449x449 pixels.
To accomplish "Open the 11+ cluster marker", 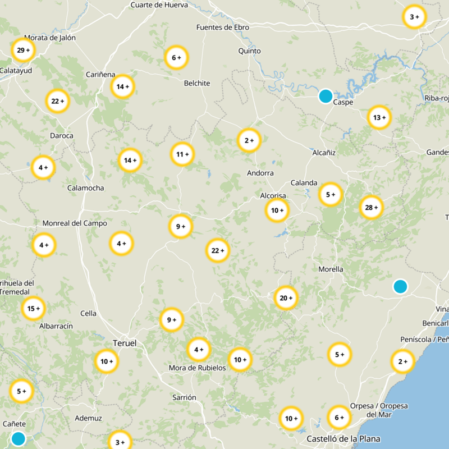I will click(x=182, y=154).
